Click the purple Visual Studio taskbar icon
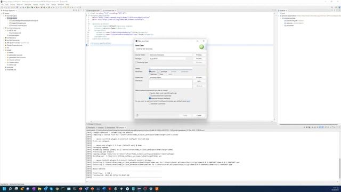Screen dimensions: 341x192 34,189
